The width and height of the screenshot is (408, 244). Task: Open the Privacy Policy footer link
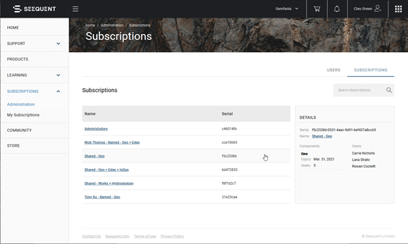click(x=172, y=236)
